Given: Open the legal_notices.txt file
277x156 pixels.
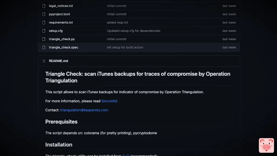Looking at the screenshot, I should [61, 6].
